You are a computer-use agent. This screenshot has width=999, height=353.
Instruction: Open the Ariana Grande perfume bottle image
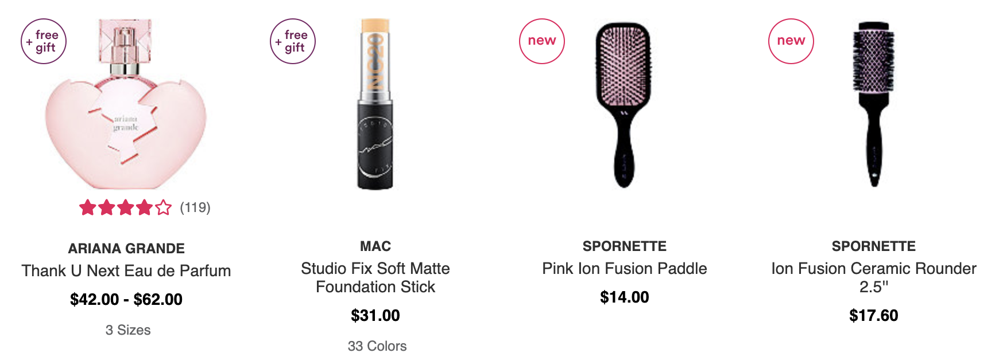126,104
